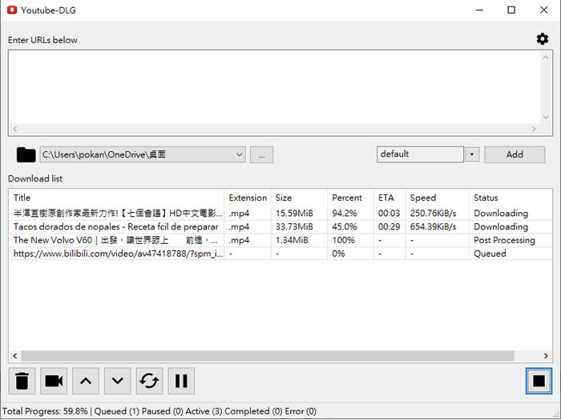Click the reload circular arrows icon
The height and width of the screenshot is (420, 561).
point(149,381)
